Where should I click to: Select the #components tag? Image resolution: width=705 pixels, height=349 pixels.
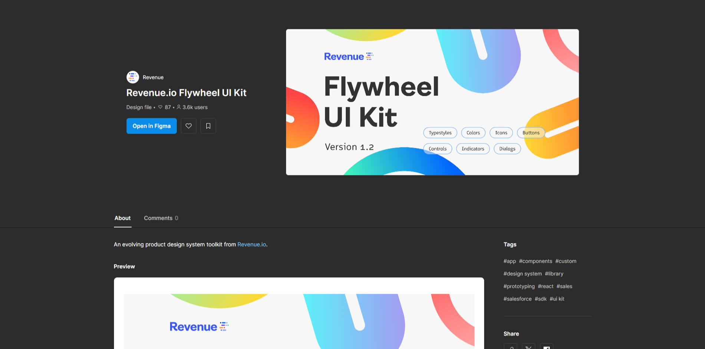click(x=536, y=261)
